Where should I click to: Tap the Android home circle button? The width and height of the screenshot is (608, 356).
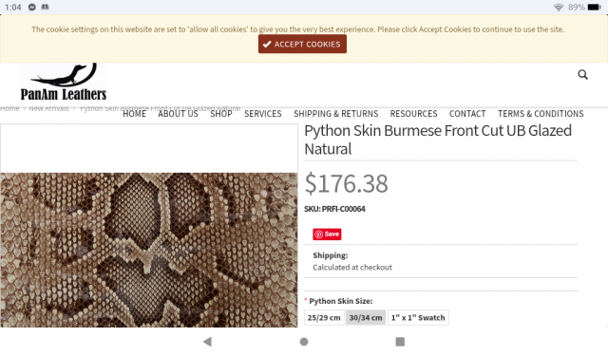[x=304, y=341]
